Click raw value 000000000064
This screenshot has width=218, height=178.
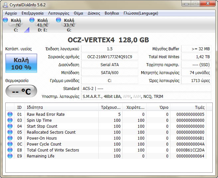click(190, 156)
